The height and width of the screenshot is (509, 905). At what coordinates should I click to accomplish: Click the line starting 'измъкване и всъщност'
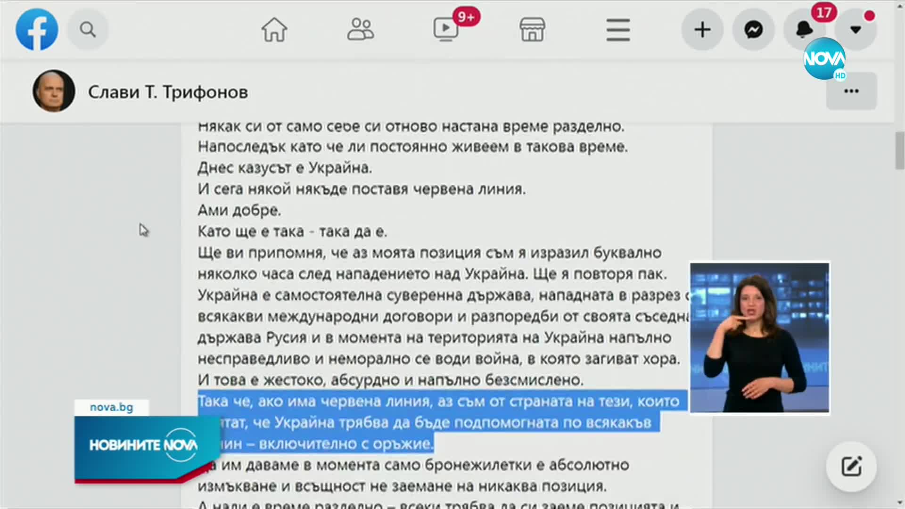[x=402, y=486]
